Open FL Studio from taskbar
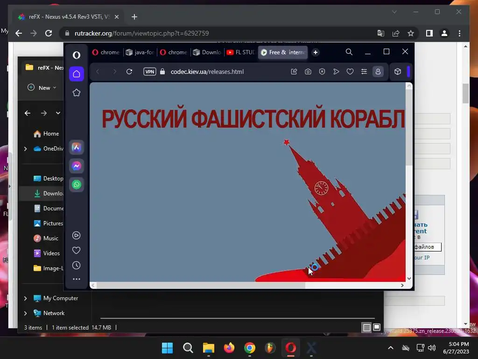Viewport: 478px width, 359px height. [x=270, y=348]
